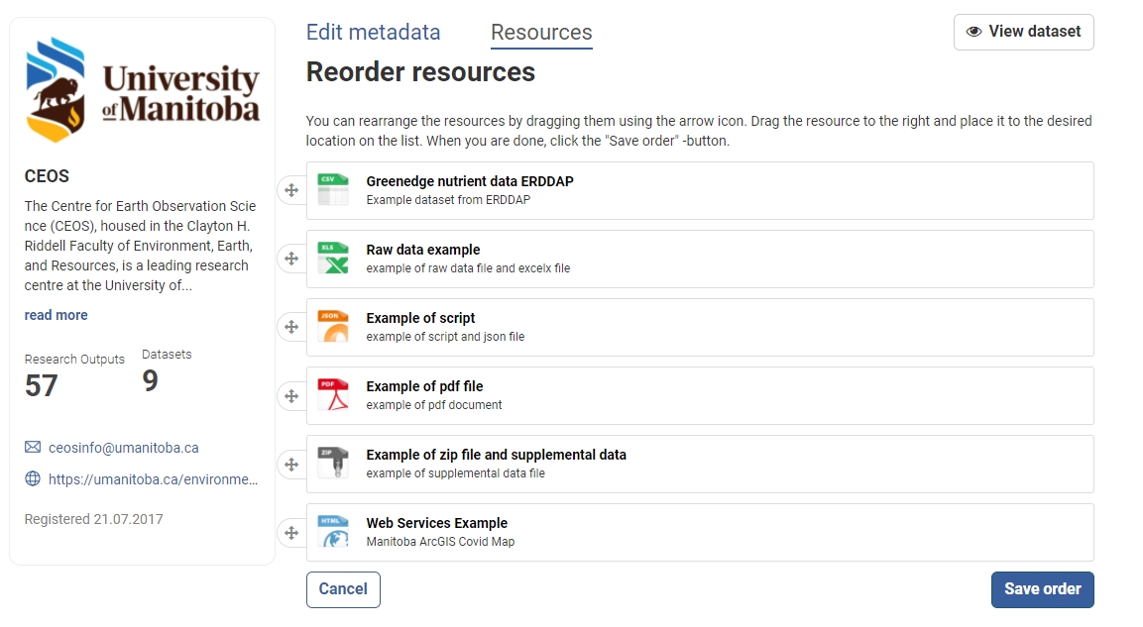Click drag handle for Greenedge nutrient data ERDDAP
The image size is (1143, 627).
291,190
